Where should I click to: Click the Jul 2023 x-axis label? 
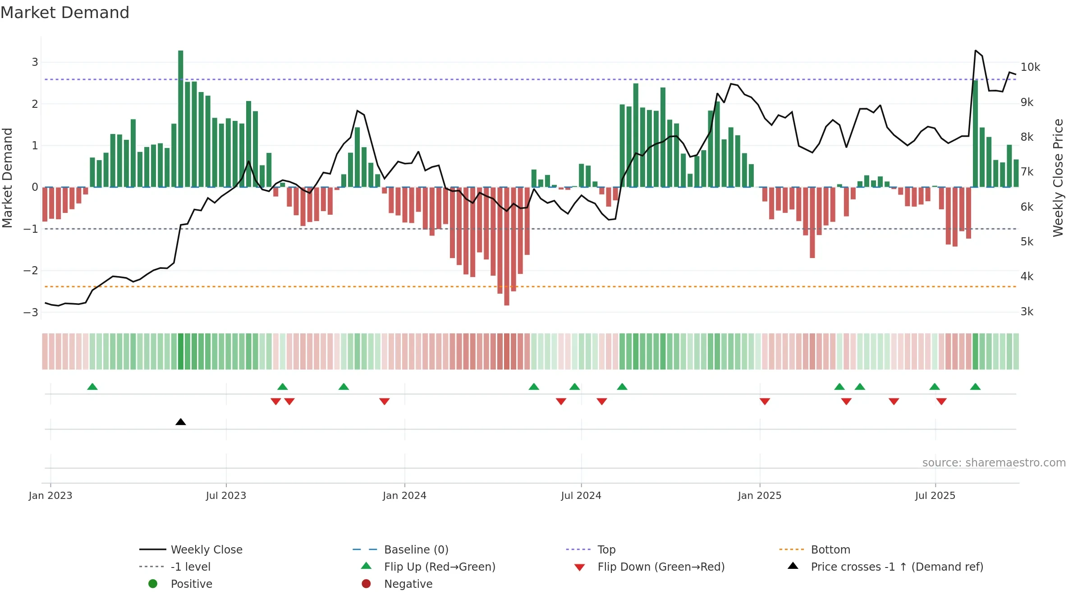click(226, 496)
